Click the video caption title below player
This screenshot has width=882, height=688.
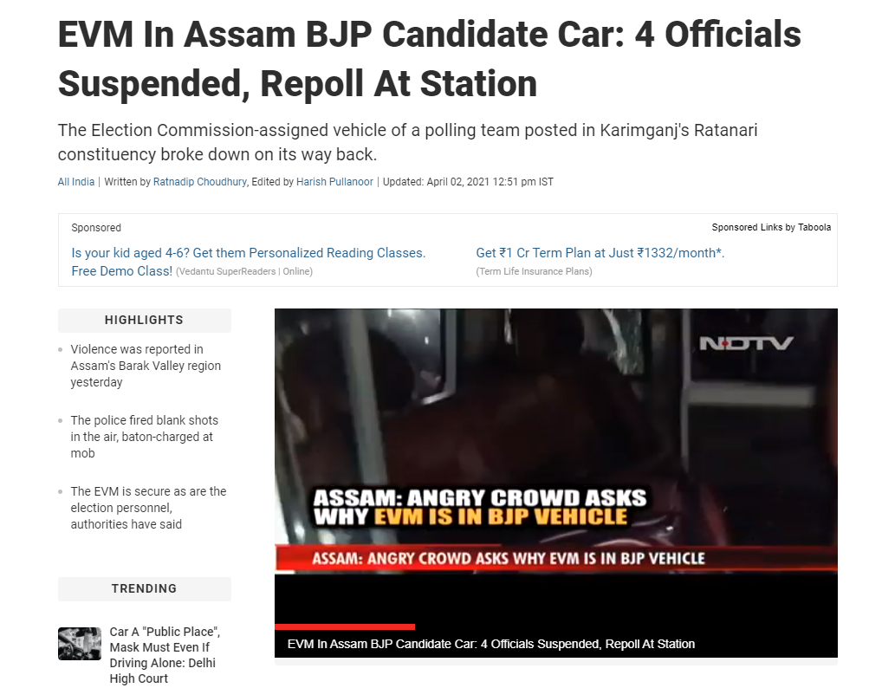click(x=491, y=644)
